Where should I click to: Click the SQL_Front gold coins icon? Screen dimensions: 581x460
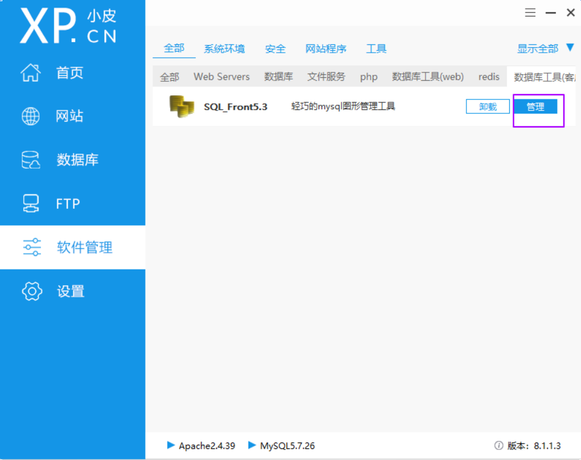click(182, 106)
